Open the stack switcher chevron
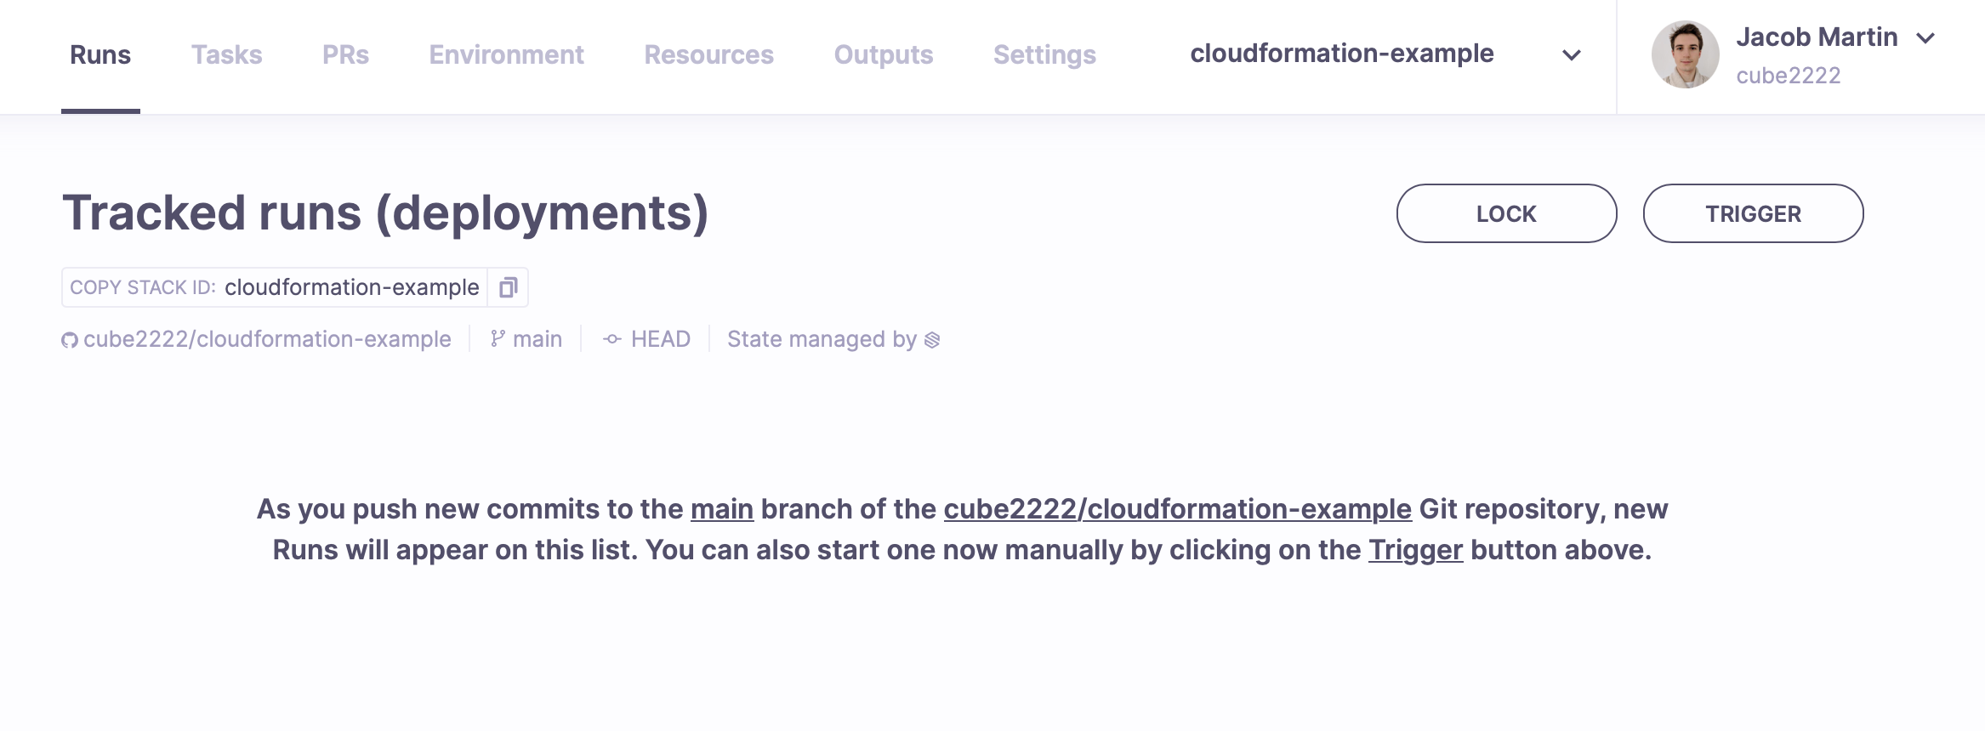The image size is (1985, 731). (1571, 56)
